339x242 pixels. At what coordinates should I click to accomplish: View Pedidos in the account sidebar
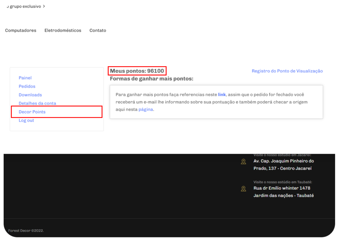pos(27,86)
